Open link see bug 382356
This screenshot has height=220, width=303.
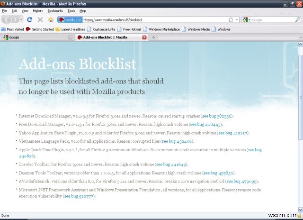click(x=216, y=116)
